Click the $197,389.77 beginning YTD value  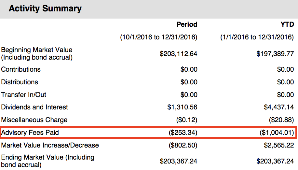[275, 54]
